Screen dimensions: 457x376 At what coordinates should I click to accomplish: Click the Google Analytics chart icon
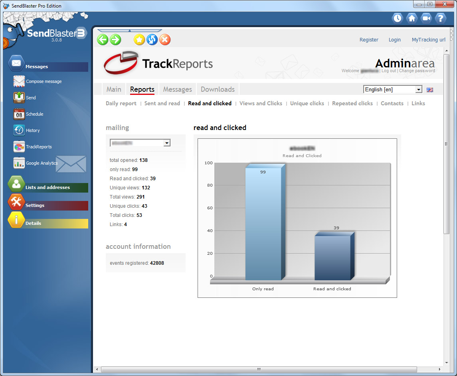click(19, 163)
